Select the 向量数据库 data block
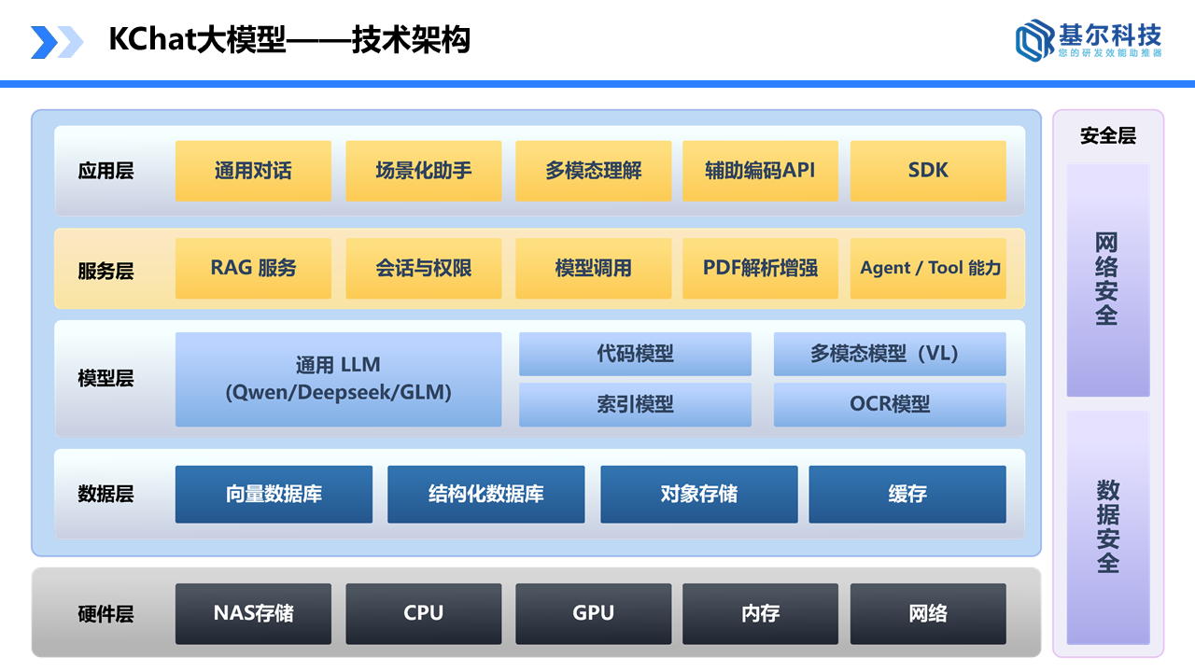This screenshot has width=1195, height=672. [274, 494]
